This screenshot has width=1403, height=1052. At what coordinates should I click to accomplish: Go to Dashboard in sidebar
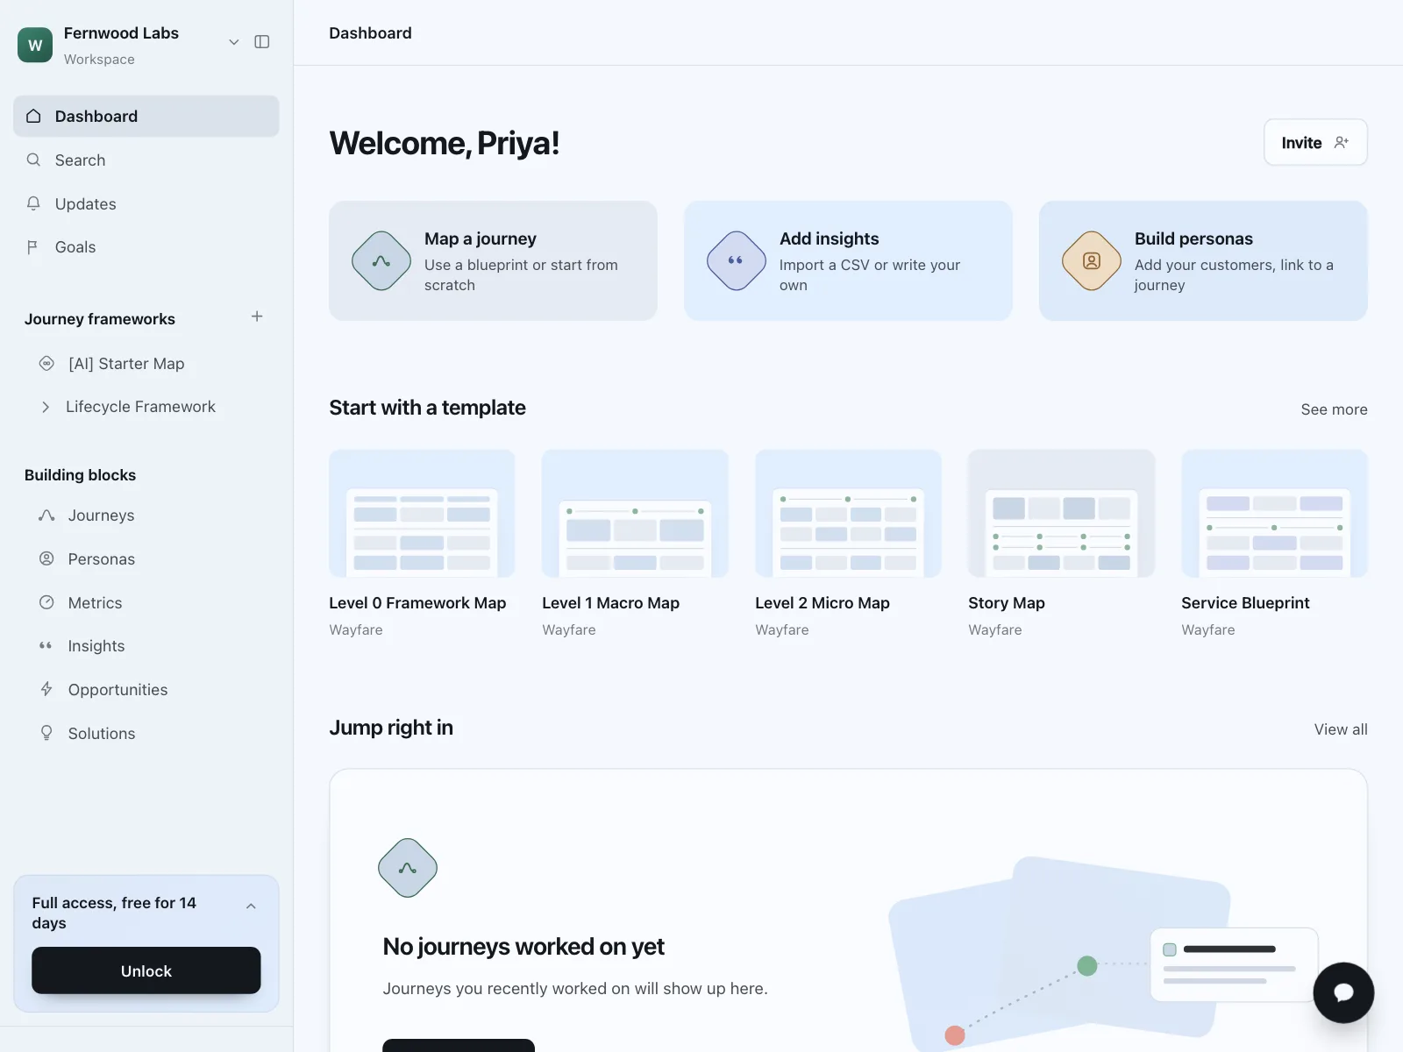146,117
